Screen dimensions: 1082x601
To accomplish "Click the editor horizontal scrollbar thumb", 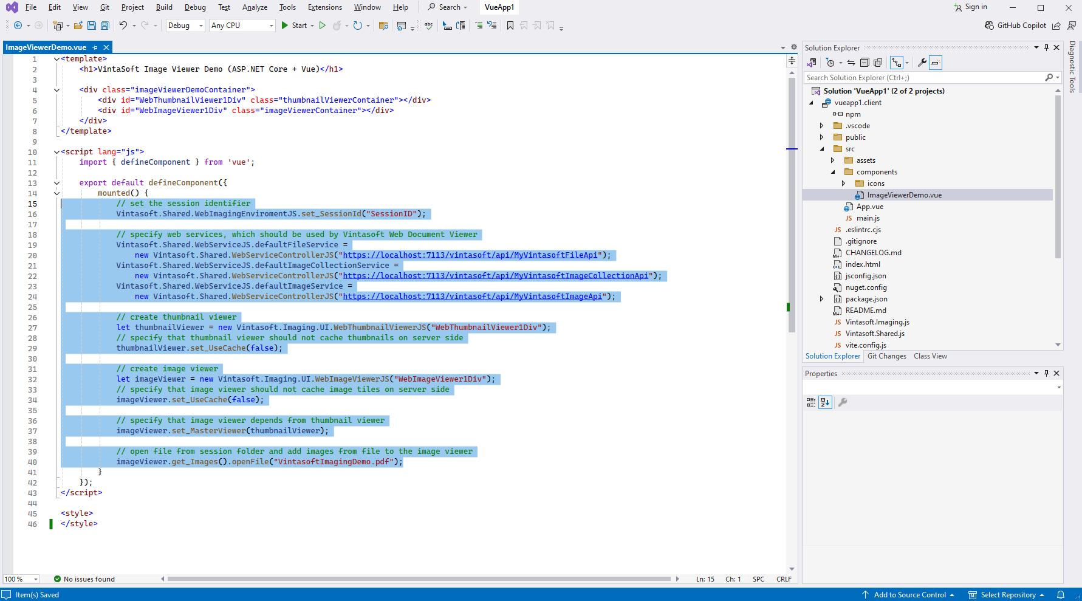I will [x=419, y=579].
